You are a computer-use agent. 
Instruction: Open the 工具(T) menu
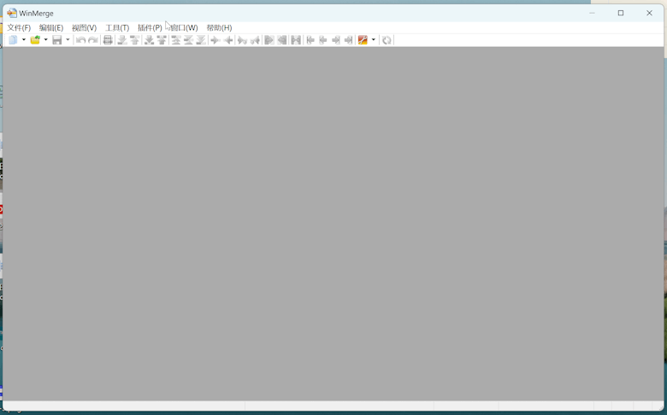click(117, 27)
